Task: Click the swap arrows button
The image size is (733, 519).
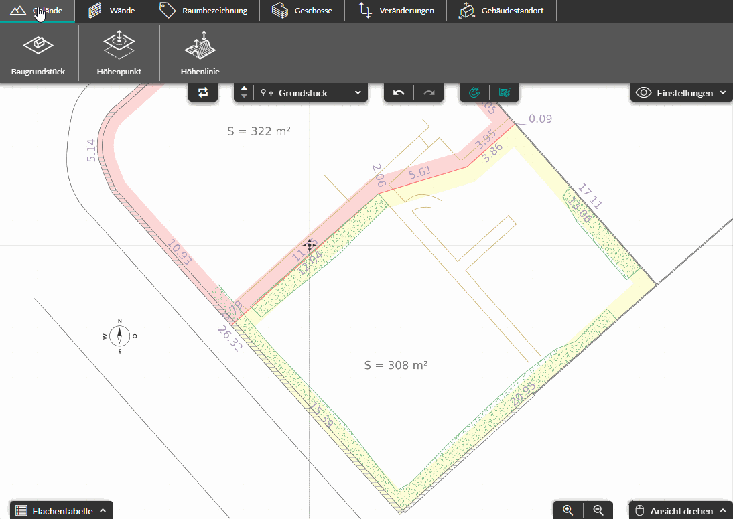Action: pyautogui.click(x=203, y=92)
